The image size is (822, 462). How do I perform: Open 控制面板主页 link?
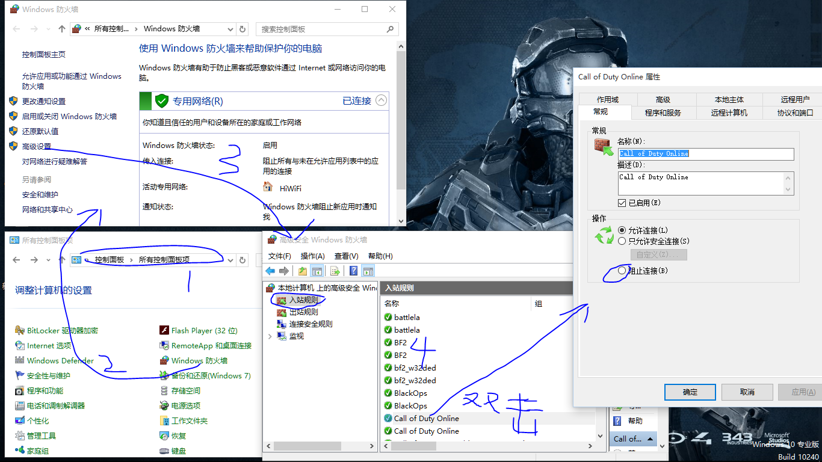[44, 55]
